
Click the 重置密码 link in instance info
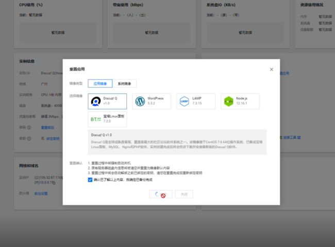click(x=47, y=128)
